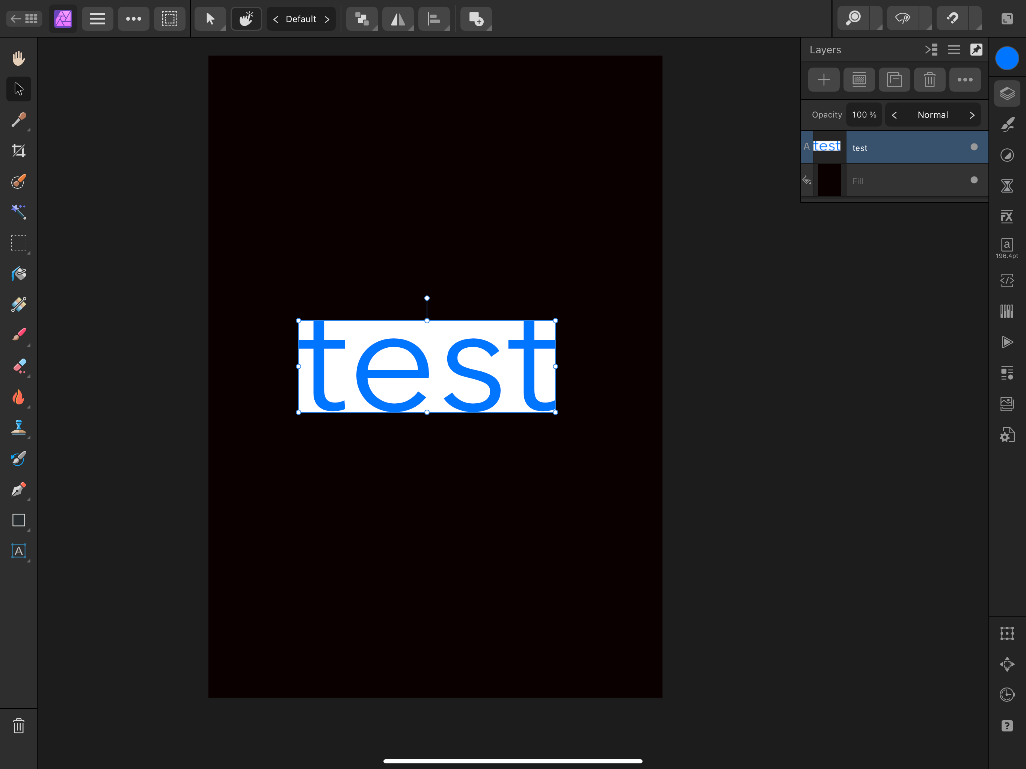
Task: Collapse the Layers panel via its chevron
Action: 931,50
